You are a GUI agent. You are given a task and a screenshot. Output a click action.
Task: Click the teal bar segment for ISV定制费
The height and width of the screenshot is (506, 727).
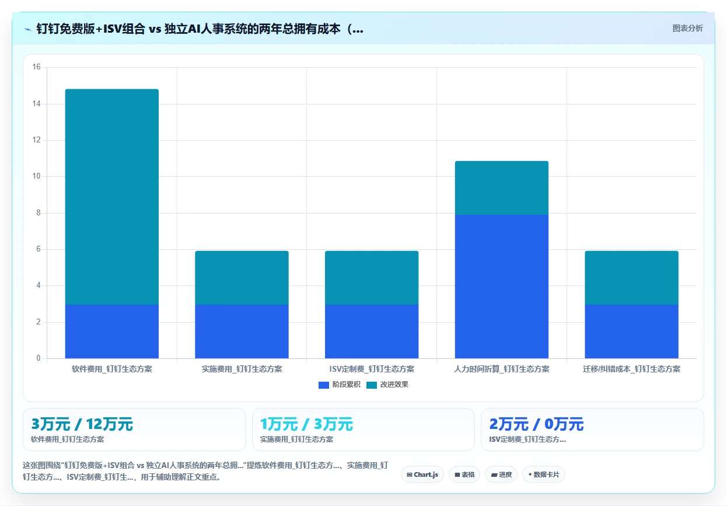(x=372, y=278)
